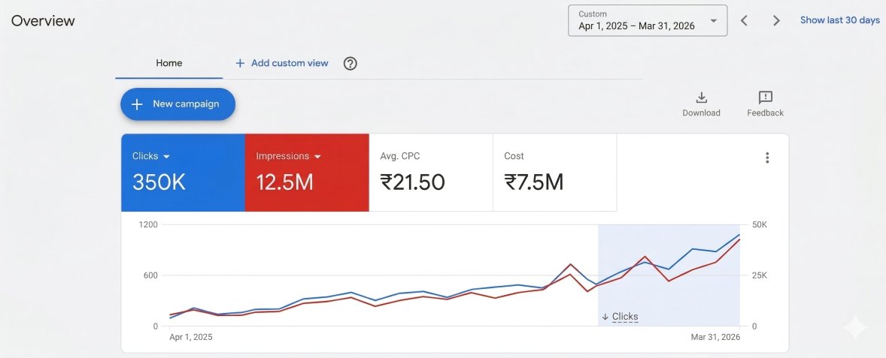886x358 pixels.
Task: Open the Impressions metric dropdown arrow
Action: tap(317, 157)
